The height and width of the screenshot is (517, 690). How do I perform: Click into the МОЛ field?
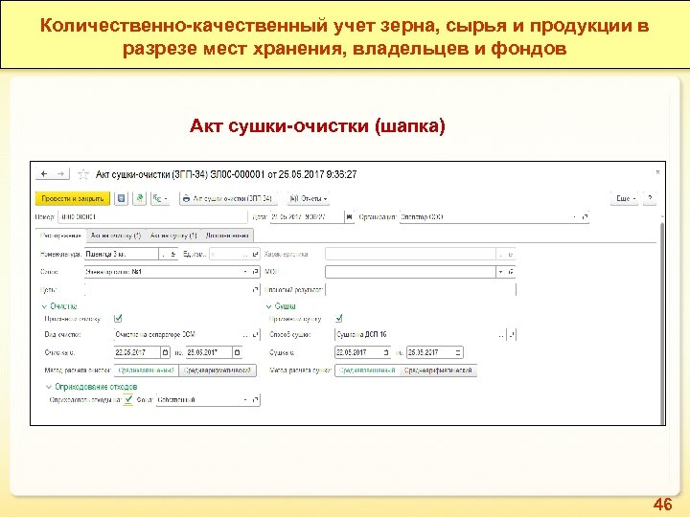pos(410,272)
